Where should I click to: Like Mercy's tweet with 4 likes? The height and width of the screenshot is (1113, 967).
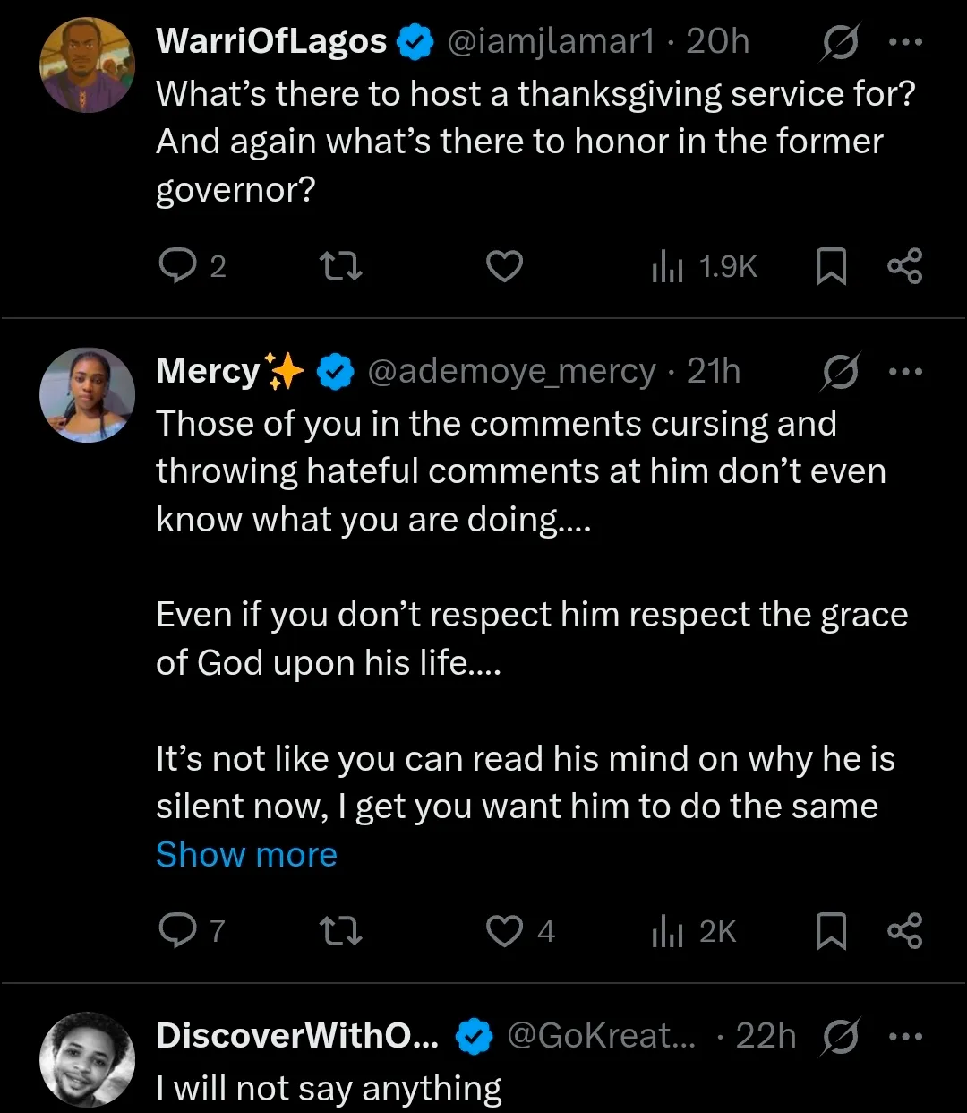[x=504, y=931]
